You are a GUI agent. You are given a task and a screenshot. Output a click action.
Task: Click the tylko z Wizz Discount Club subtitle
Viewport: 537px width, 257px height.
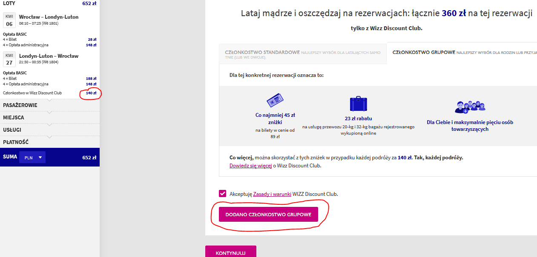[x=386, y=28]
